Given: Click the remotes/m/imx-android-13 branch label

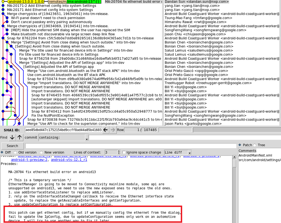Looking at the screenshot, I should [75, 2].
